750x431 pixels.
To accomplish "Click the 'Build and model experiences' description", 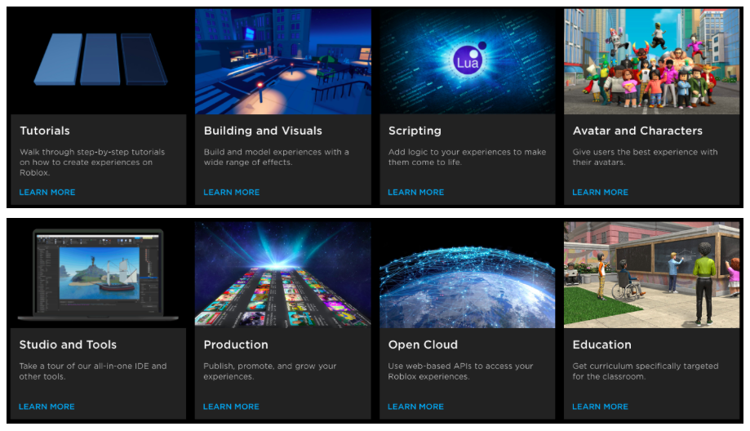I will pos(277,157).
